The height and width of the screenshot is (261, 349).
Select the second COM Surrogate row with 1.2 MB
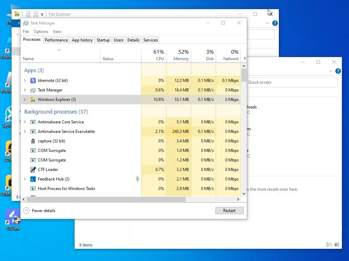131,160
